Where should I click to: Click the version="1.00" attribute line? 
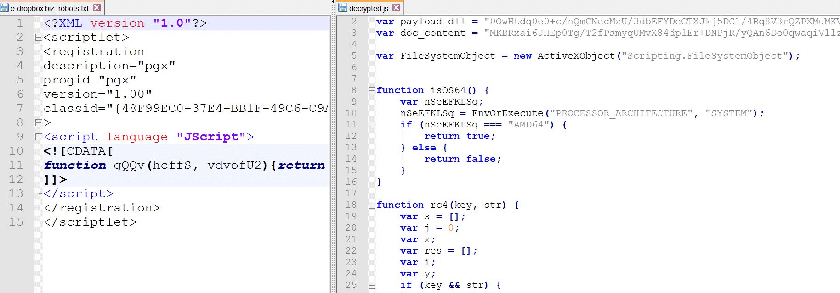(x=97, y=94)
